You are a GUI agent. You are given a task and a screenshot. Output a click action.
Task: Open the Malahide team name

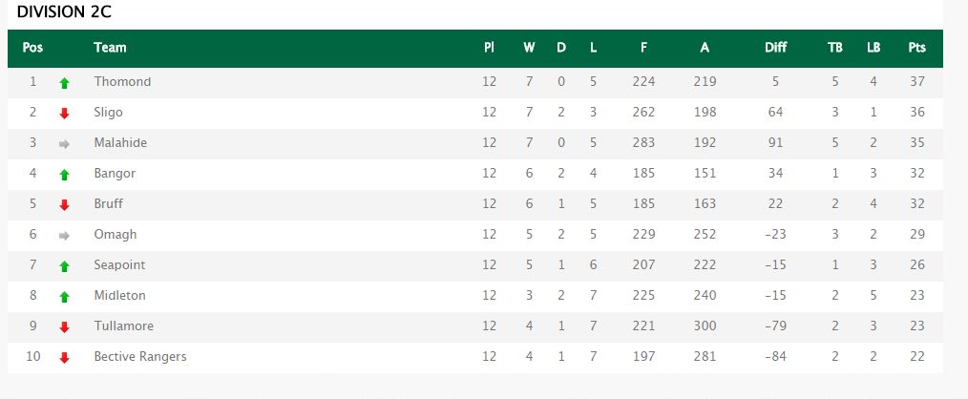(x=120, y=143)
